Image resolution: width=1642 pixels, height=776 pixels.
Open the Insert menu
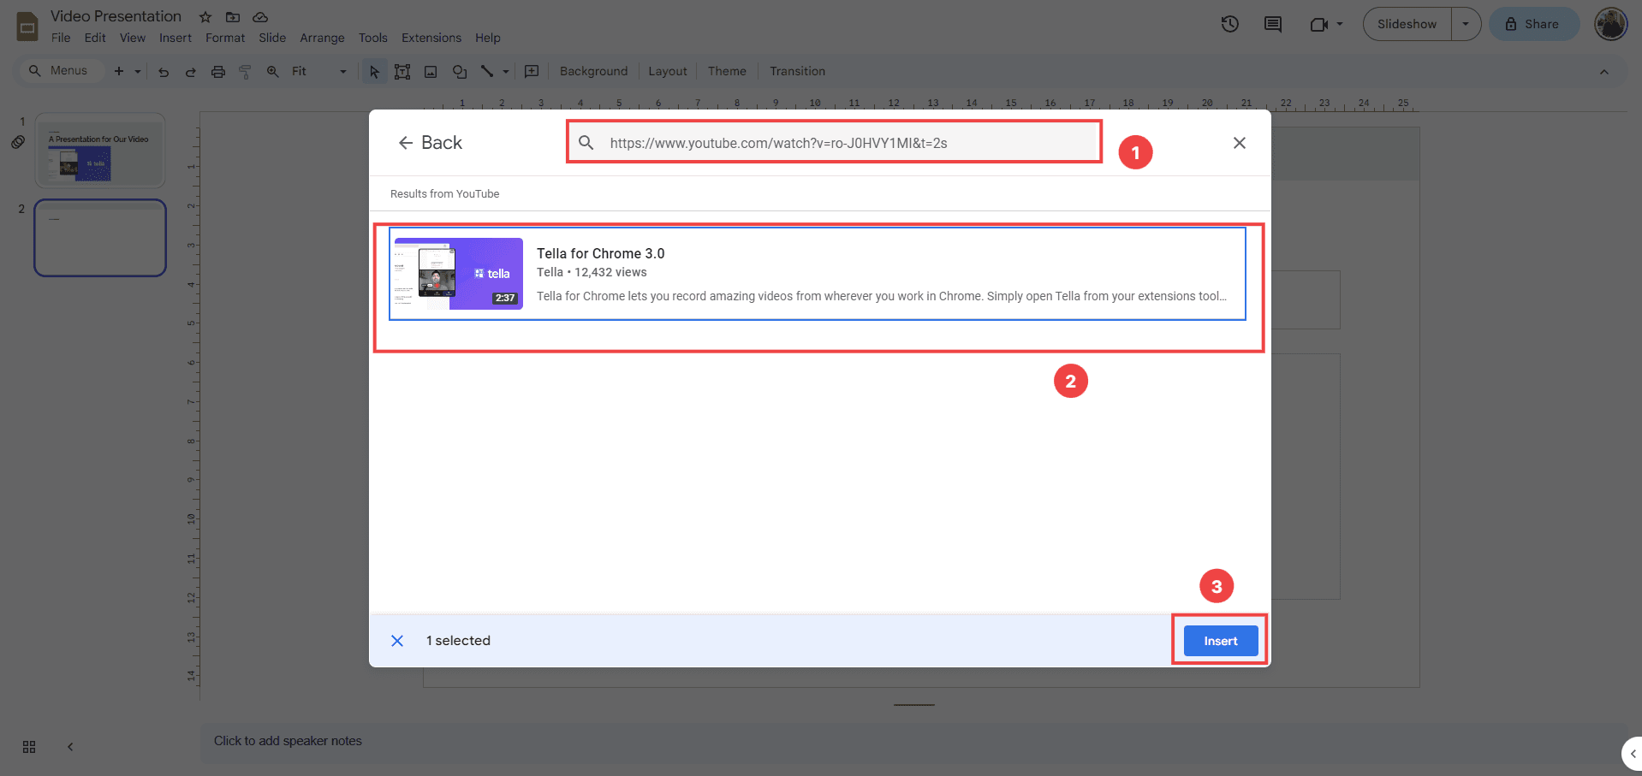coord(176,38)
